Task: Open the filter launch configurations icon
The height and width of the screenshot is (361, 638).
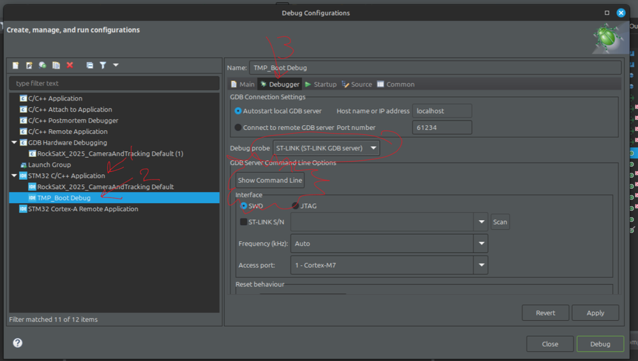Action: tap(103, 65)
